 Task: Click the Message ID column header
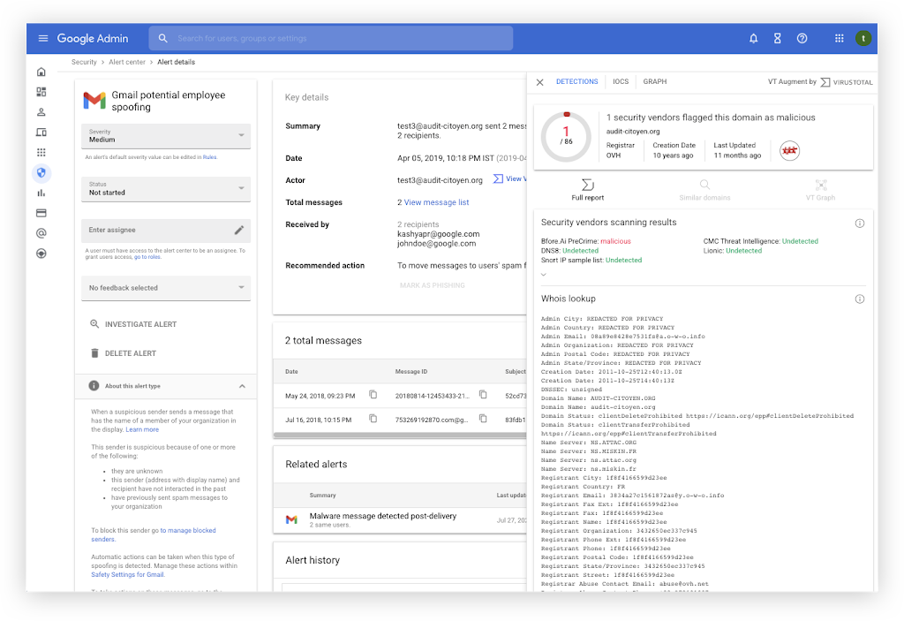[x=411, y=372]
